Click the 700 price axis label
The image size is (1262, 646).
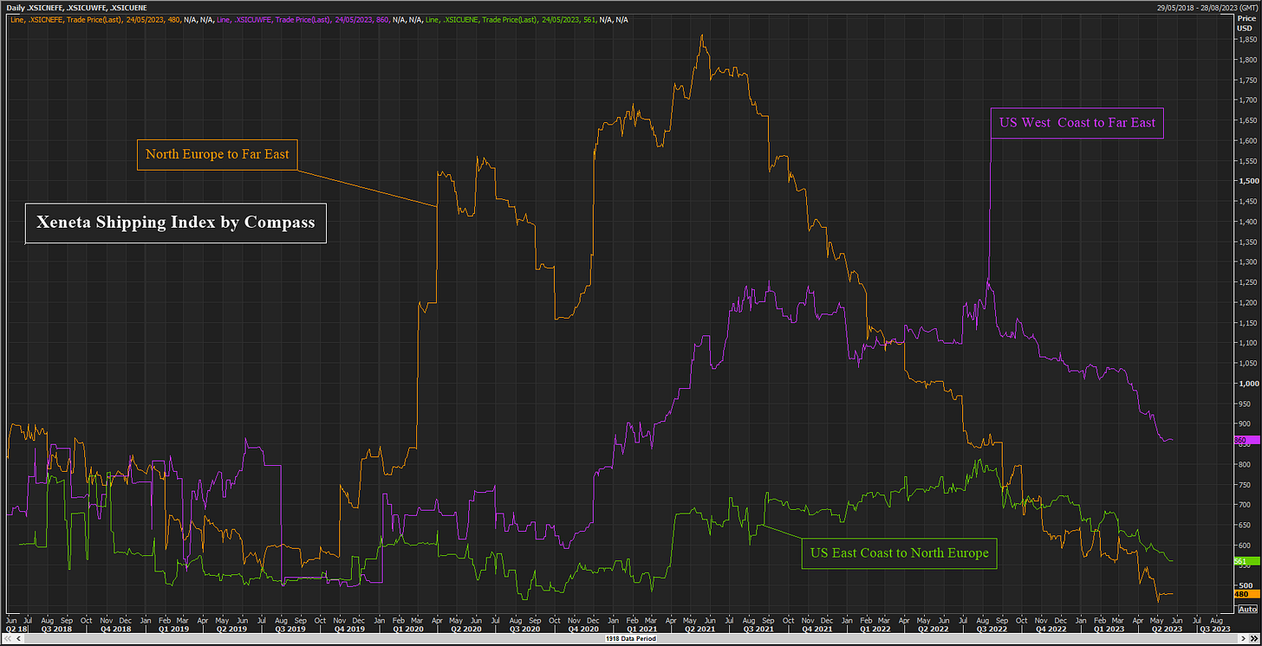[x=1246, y=505]
